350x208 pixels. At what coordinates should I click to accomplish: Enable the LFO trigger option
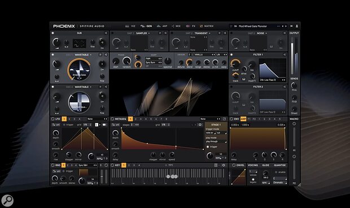68,125
